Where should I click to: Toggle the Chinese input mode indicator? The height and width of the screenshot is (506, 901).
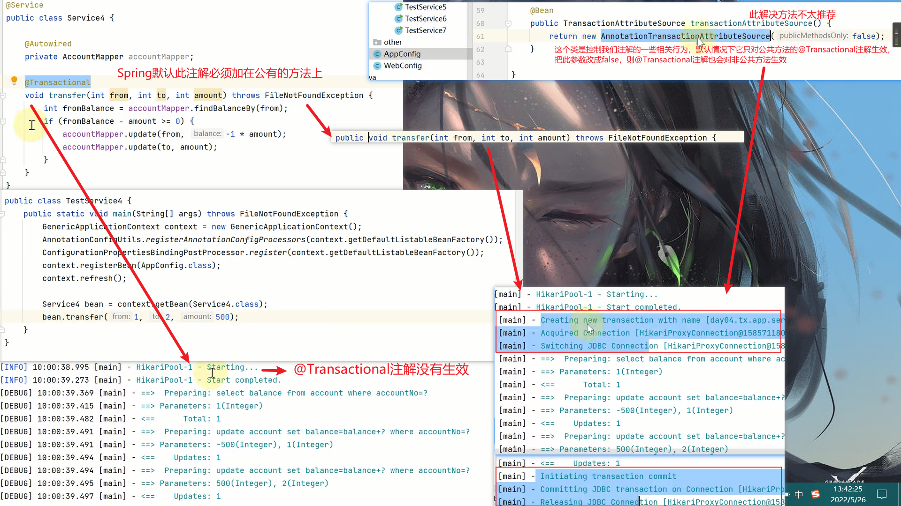799,494
